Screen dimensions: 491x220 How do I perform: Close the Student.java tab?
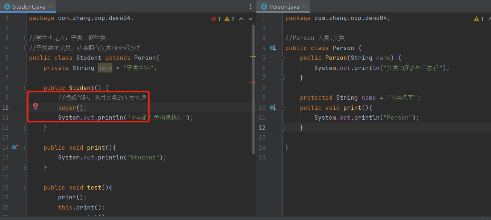pos(51,7)
